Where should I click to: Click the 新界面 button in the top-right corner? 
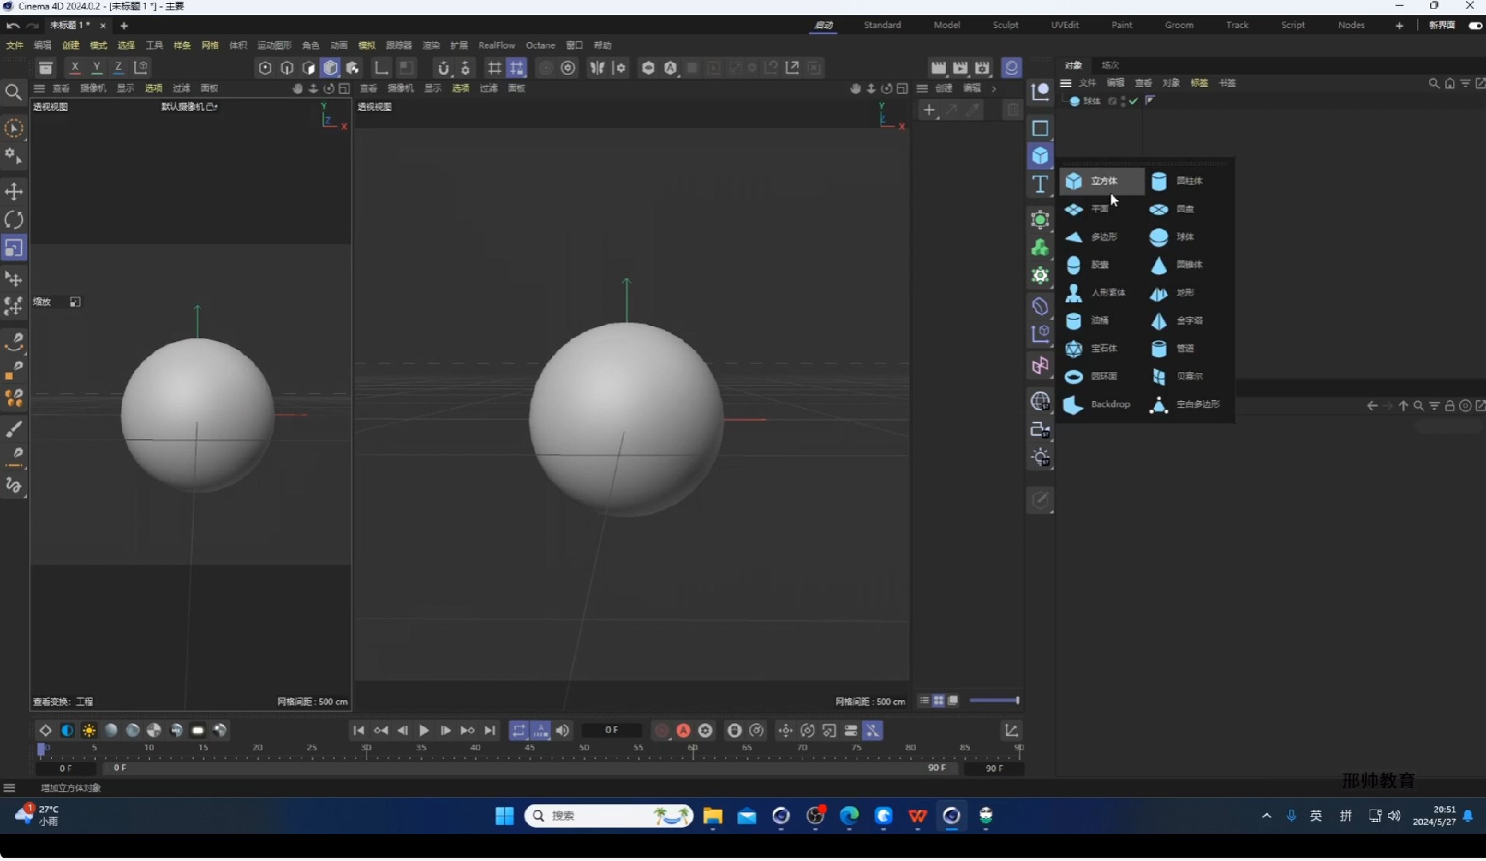1441,25
